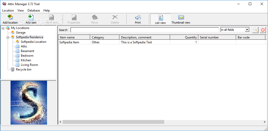
Task: Click the Garage house icon
Action: coord(13,32)
